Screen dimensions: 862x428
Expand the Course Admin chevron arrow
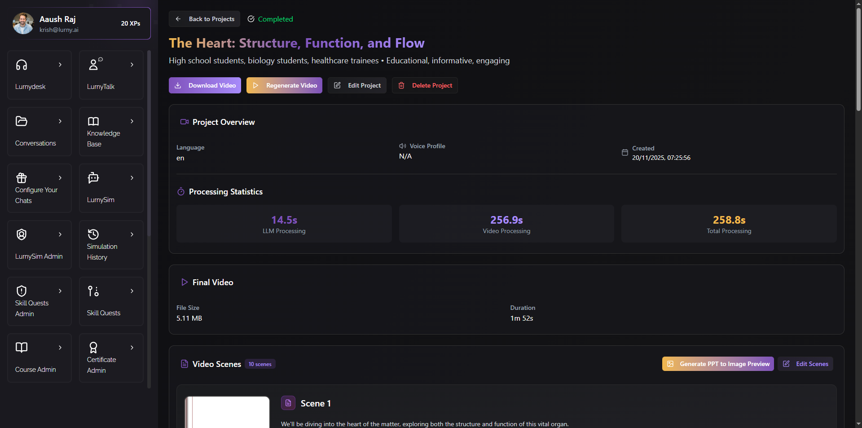60,348
